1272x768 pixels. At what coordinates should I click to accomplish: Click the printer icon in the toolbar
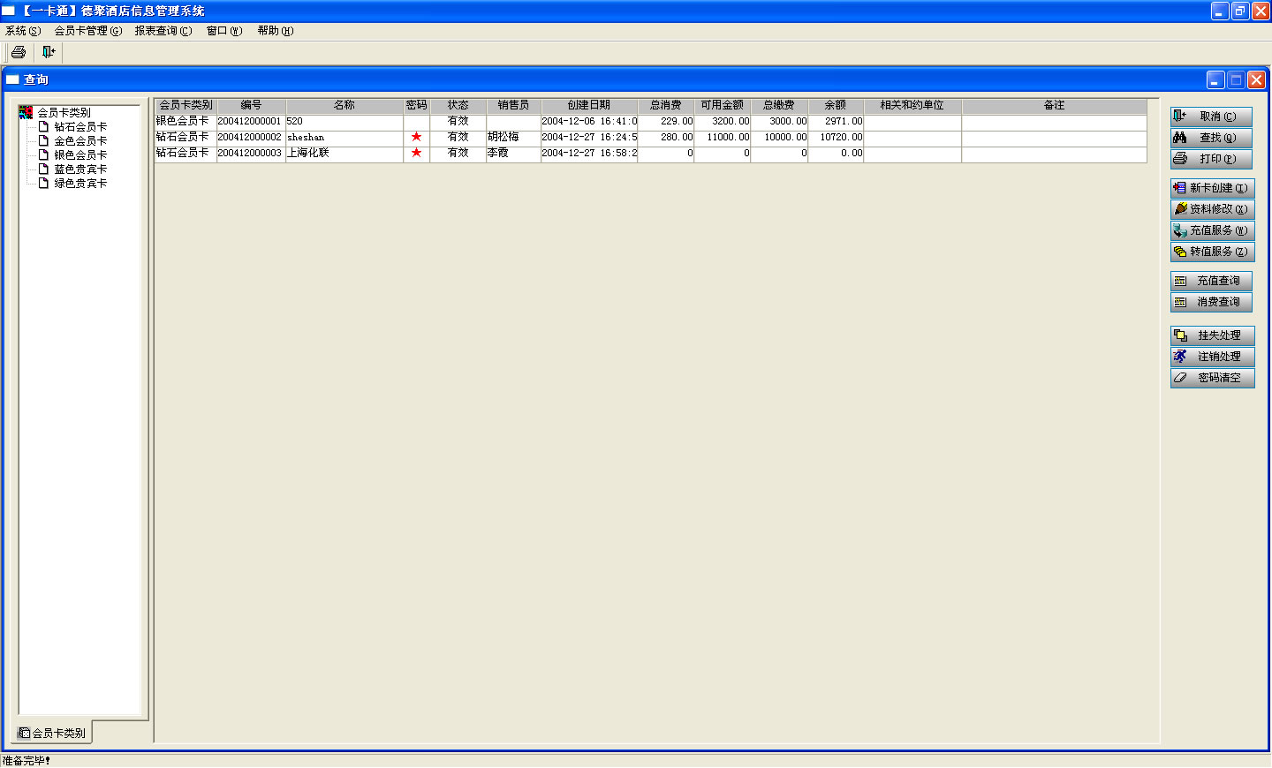tap(19, 52)
